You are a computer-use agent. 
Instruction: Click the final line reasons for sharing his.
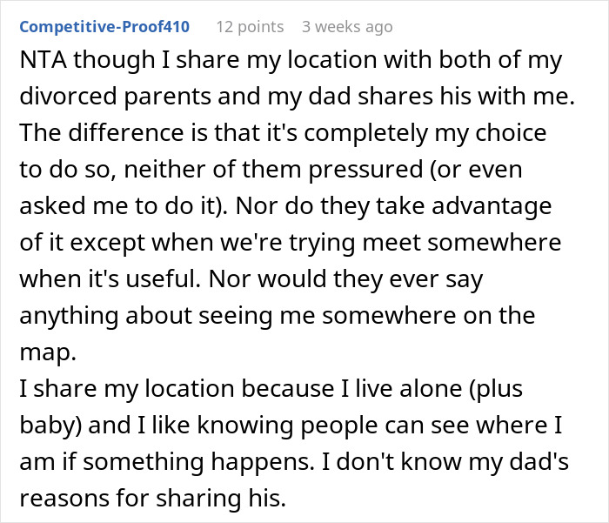coord(153,498)
